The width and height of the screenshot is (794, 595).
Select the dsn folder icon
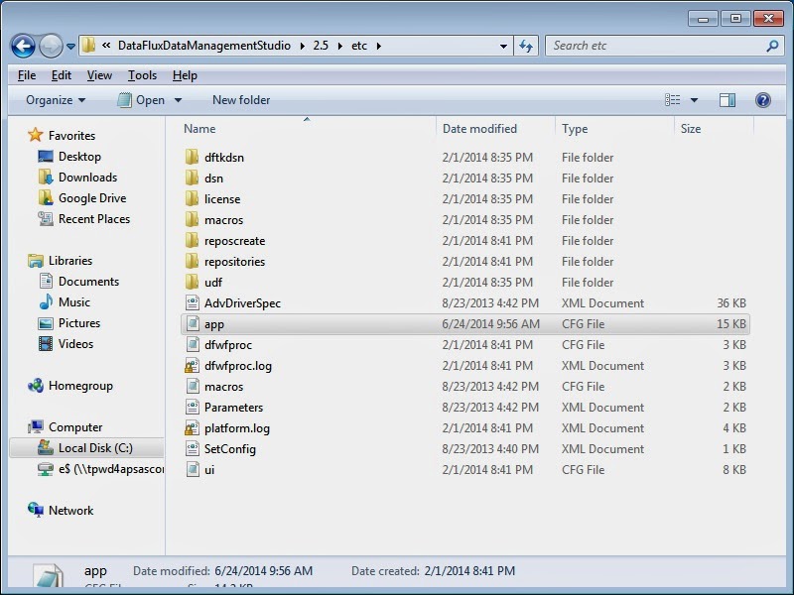tap(192, 178)
